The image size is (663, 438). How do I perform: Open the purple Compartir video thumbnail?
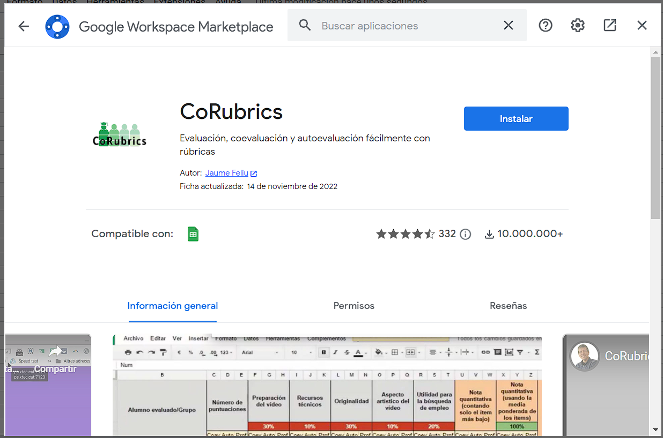coord(48,386)
